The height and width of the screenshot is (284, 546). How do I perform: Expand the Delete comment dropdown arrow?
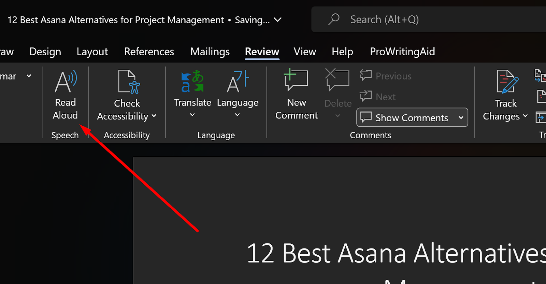pyautogui.click(x=338, y=116)
